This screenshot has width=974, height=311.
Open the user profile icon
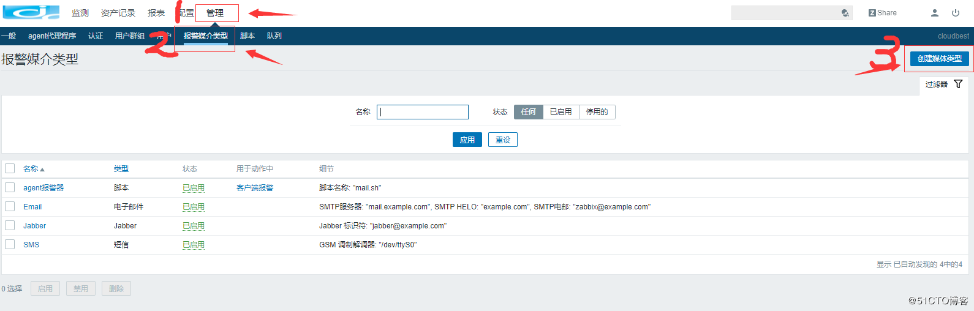[935, 13]
